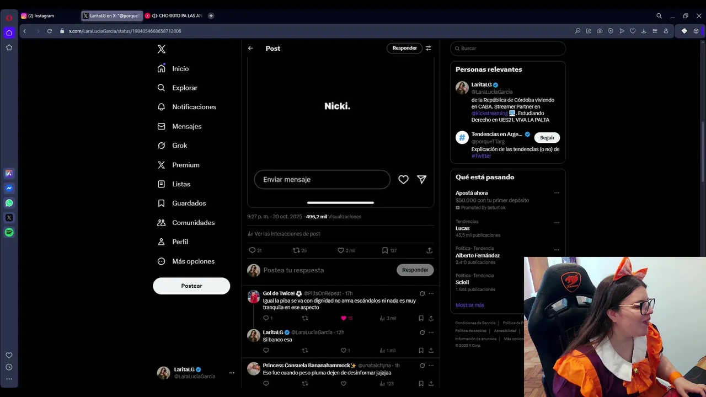This screenshot has height=397, width=706.
Task: Open more options on Gol de Twice reply
Action: pyautogui.click(x=431, y=293)
